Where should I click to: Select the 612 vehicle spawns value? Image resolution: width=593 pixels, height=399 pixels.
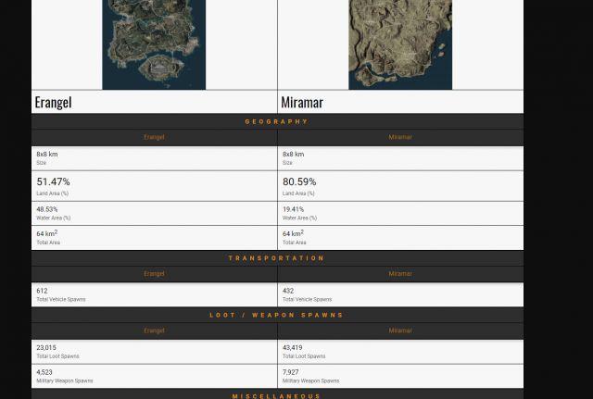[x=42, y=291]
